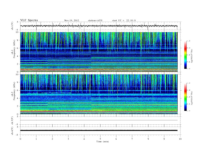
Task: Click time axis tick label "10"
Action: (x=180, y=139)
